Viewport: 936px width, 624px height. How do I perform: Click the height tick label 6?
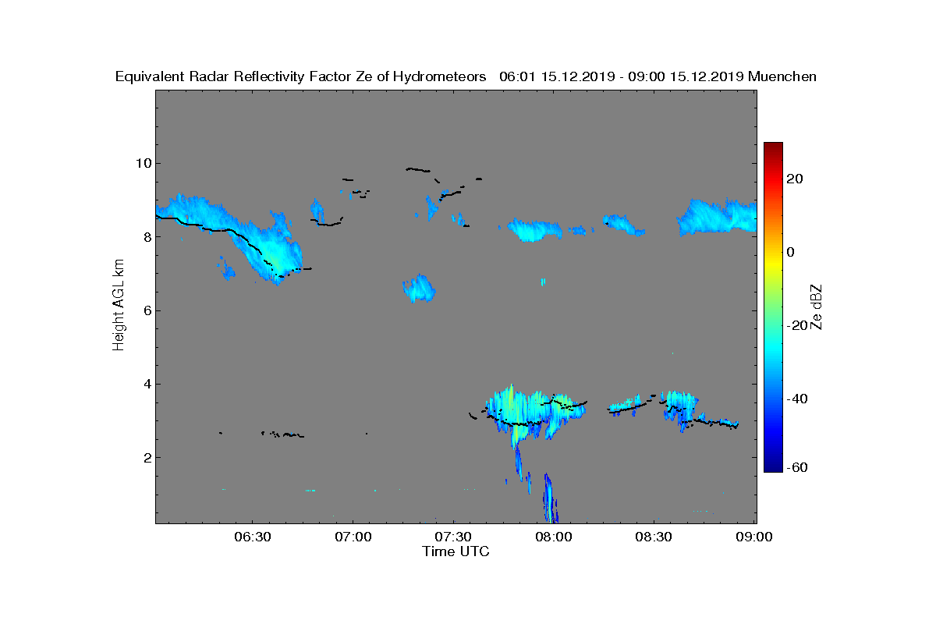tap(147, 310)
